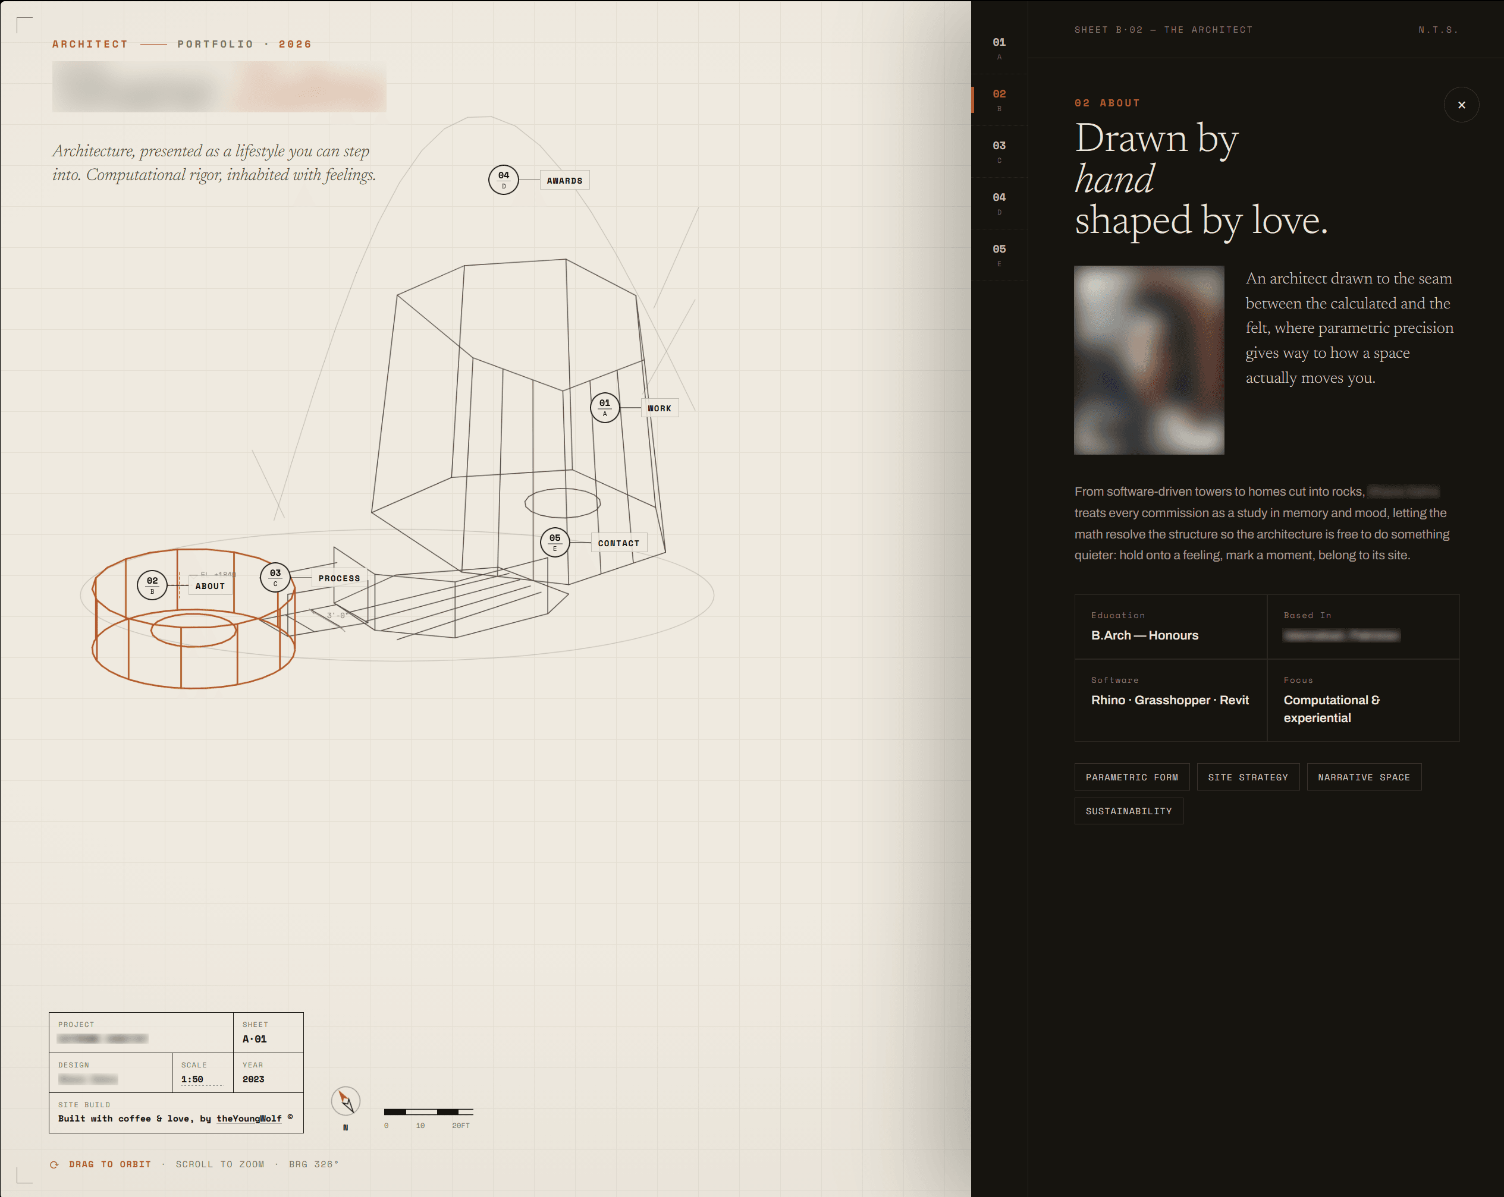
Task: Click the scale bar graphic
Action: [x=428, y=1112]
